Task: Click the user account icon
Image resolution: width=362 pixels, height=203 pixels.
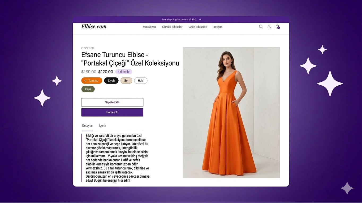Action: coord(269,26)
